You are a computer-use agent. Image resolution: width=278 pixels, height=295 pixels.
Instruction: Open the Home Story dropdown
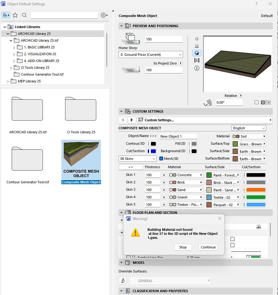pos(151,55)
